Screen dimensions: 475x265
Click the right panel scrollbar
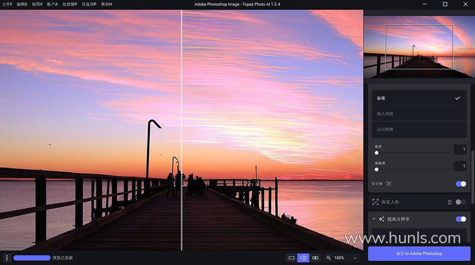pos(472,177)
